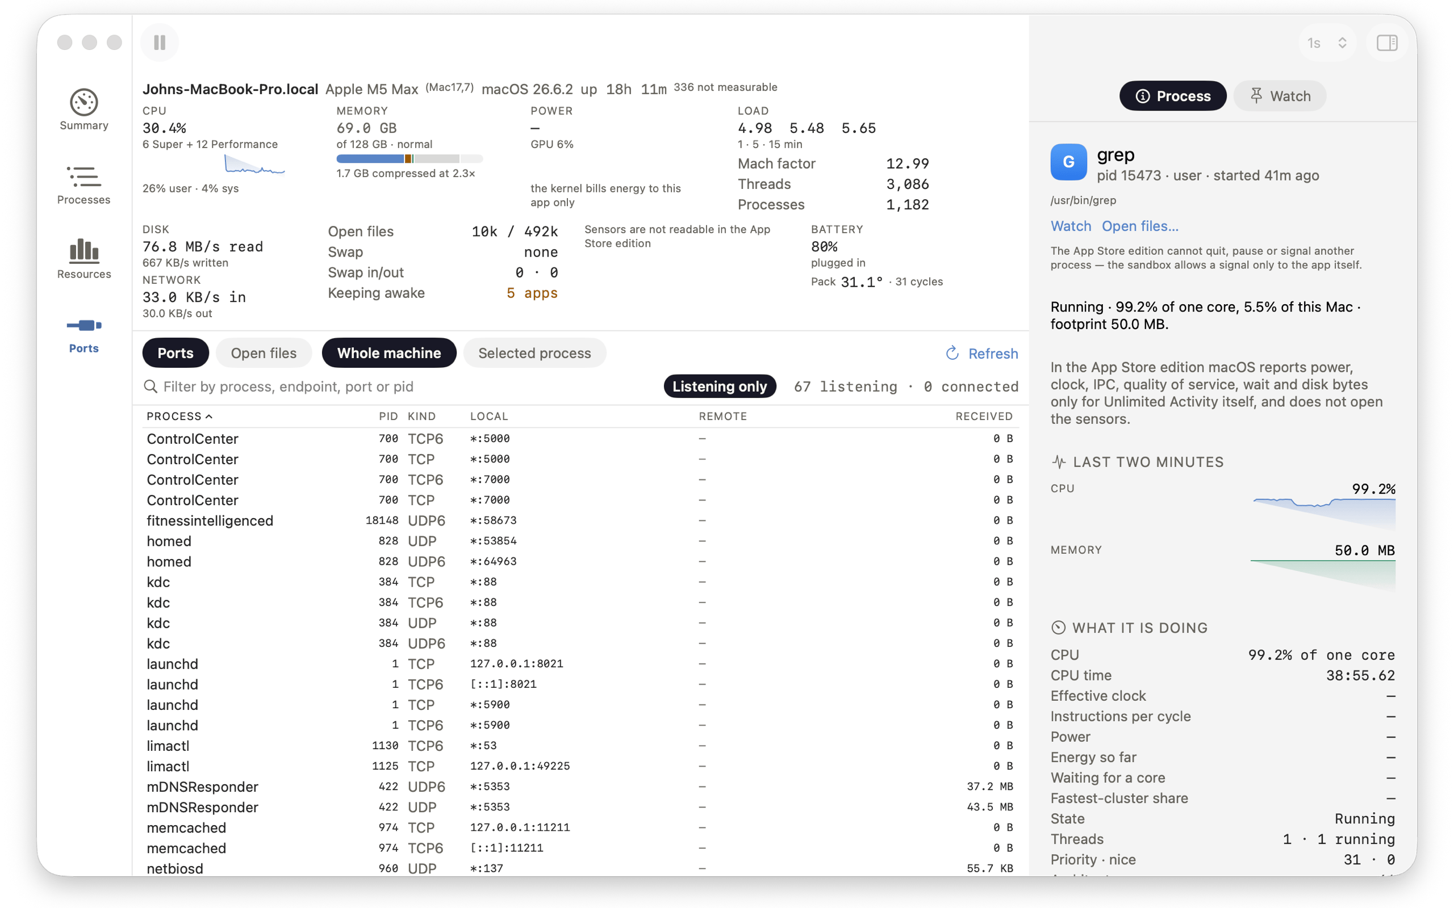Click the Watch link under grep path
The width and height of the screenshot is (1454, 908).
pos(1071,226)
